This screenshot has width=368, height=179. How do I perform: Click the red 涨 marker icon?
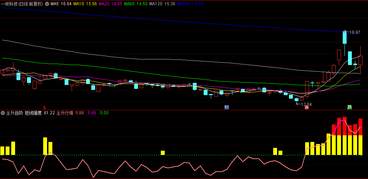306,107
